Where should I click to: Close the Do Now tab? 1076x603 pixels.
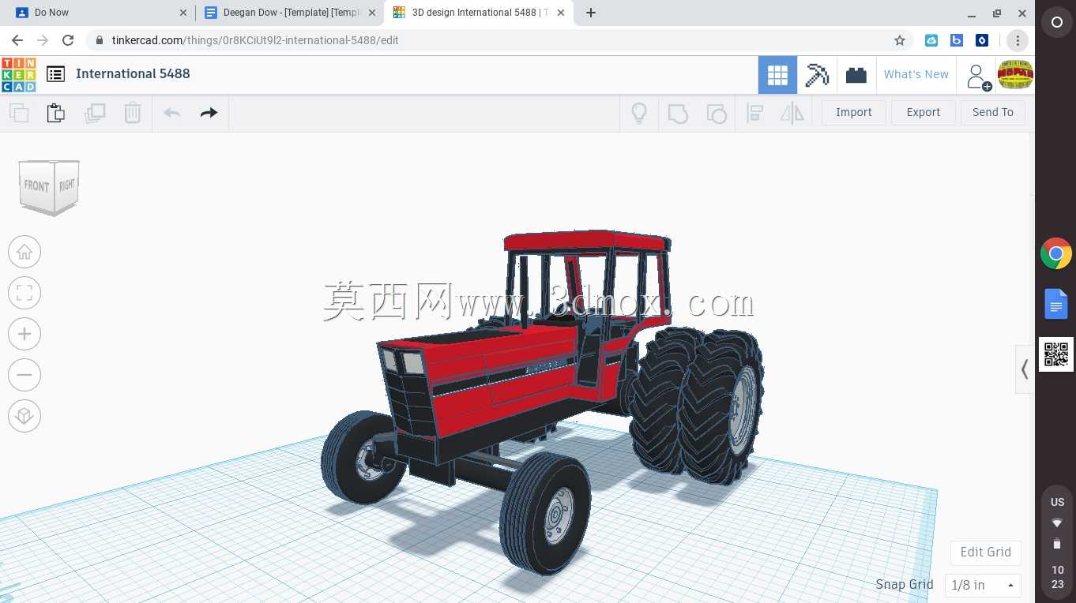(x=184, y=13)
